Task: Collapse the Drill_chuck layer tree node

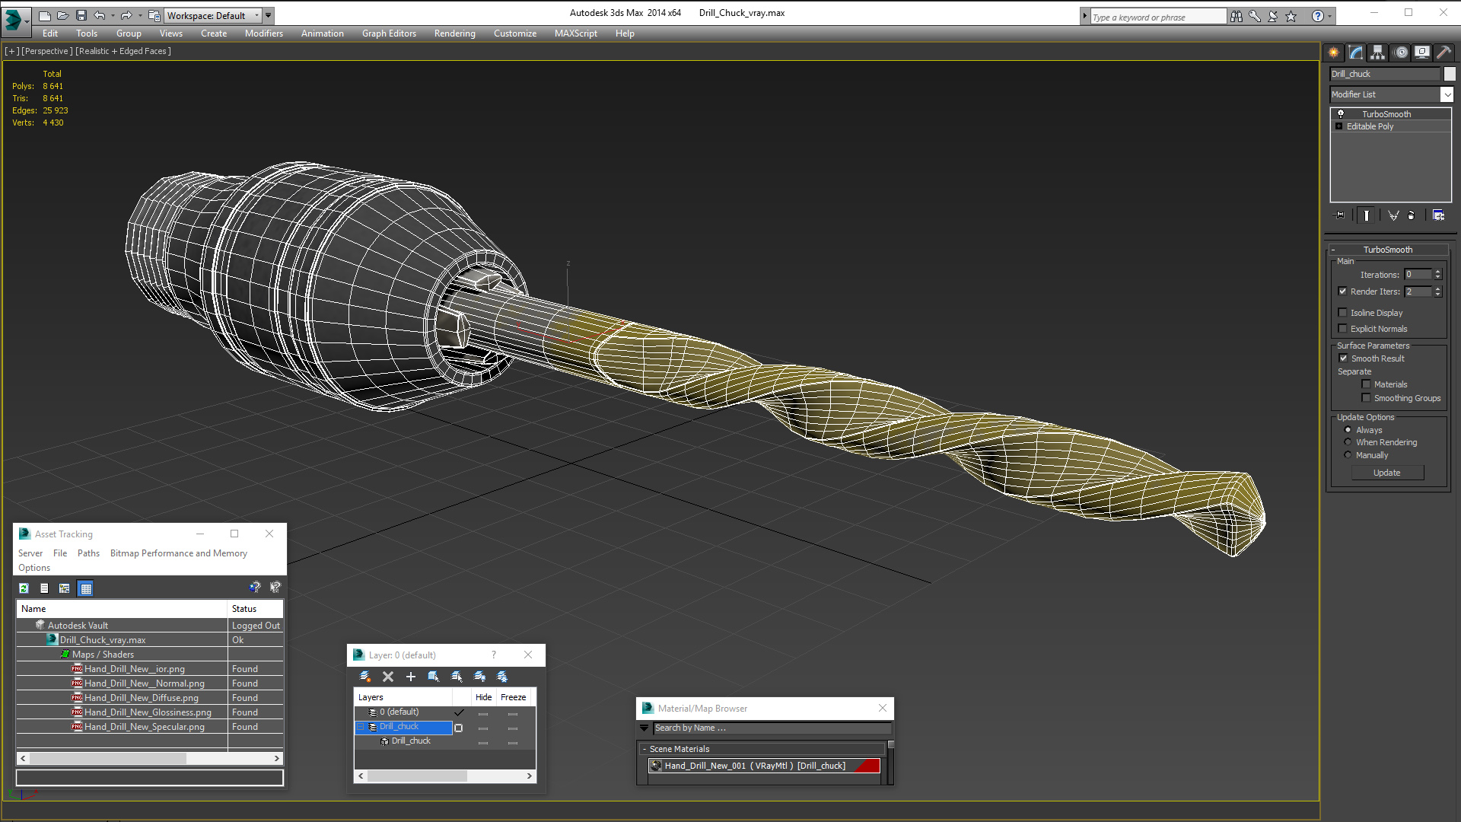Action: (361, 727)
